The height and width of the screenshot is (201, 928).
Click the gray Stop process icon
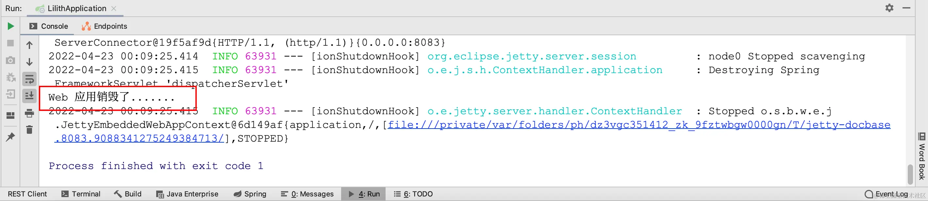(x=10, y=43)
